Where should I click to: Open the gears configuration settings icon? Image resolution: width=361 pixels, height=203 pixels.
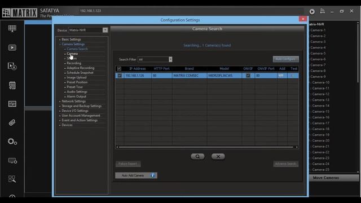(x=12, y=142)
